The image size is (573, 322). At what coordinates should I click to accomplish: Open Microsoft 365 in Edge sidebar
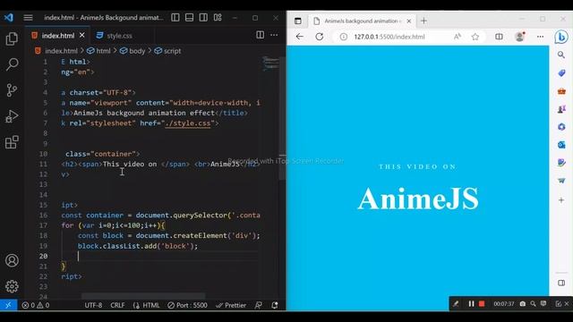tap(561, 127)
